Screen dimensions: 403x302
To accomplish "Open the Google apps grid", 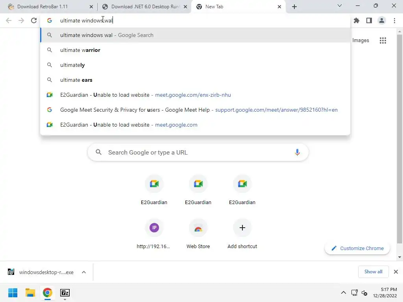I will [x=383, y=41].
